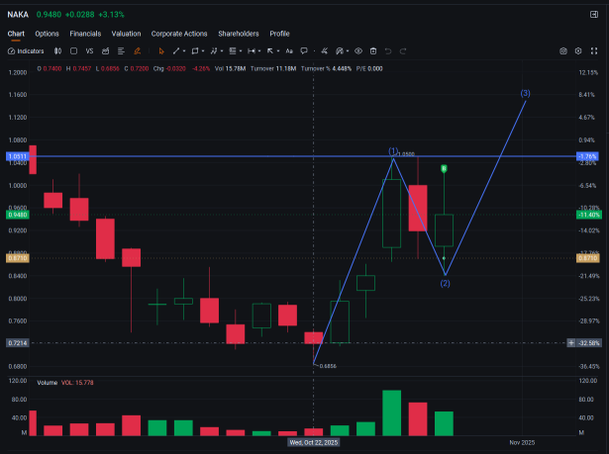609x454 pixels.
Task: Expand the arrow tool dropdown arrow
Action: tap(278, 51)
